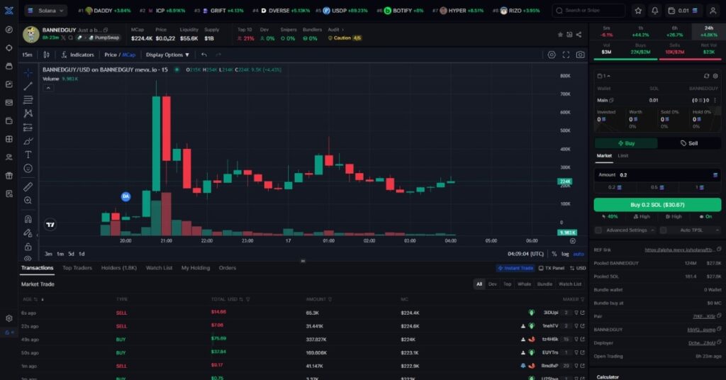Viewport: 726px width, 380px height.
Task: Open the forecasting and measurement tools
Action: 28,128
